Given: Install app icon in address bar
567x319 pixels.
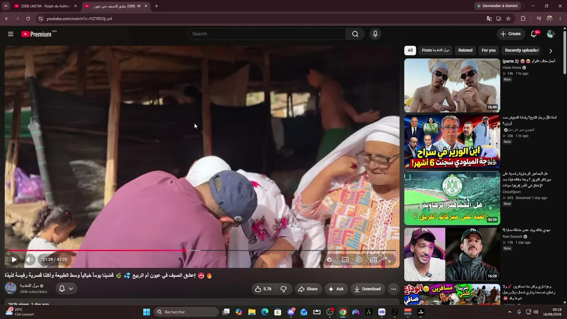Looking at the screenshot, I should 499,19.
